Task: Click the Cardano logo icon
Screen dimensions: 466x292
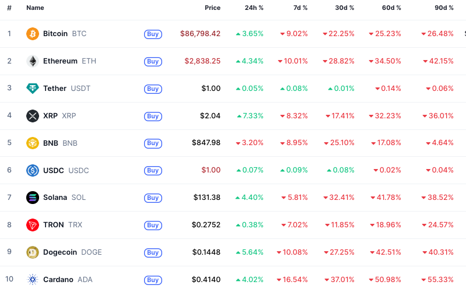Action: [33, 280]
